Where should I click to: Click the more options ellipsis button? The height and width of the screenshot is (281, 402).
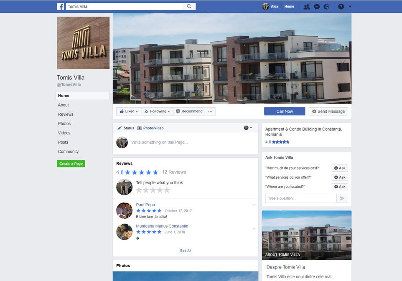click(210, 111)
